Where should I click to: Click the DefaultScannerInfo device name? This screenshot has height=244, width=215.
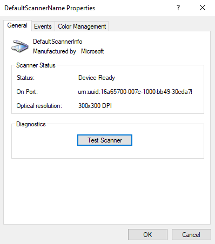click(58, 42)
